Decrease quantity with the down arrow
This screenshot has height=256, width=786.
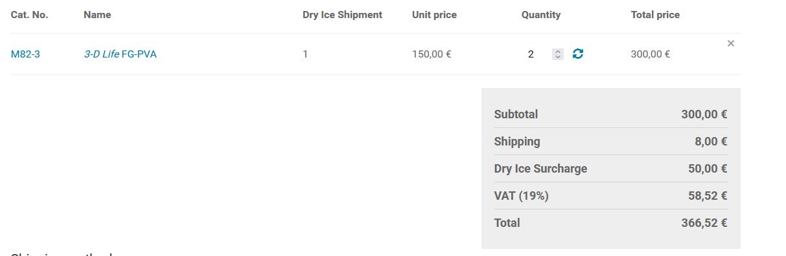558,58
